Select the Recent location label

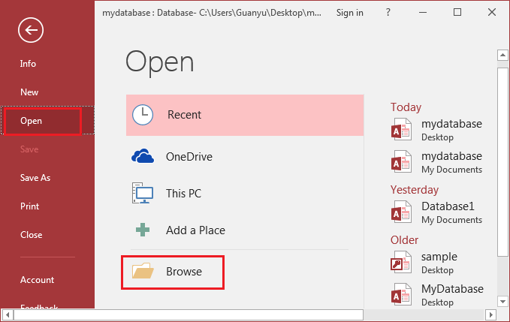pos(185,115)
